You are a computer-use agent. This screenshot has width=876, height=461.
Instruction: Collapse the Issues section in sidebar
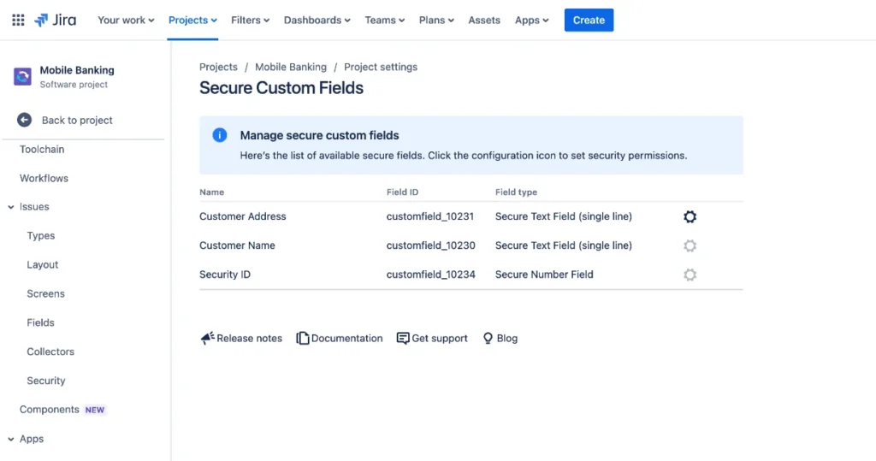pyautogui.click(x=10, y=207)
